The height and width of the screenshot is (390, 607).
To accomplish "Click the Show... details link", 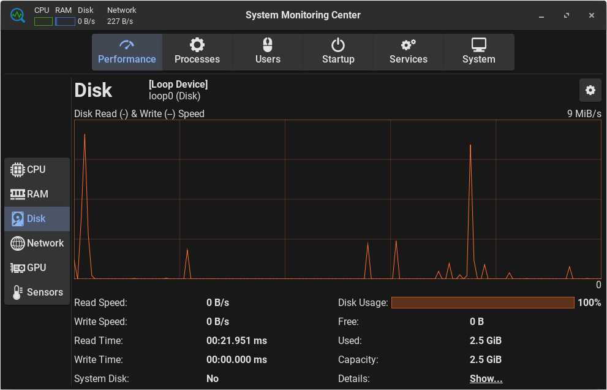I will point(486,378).
